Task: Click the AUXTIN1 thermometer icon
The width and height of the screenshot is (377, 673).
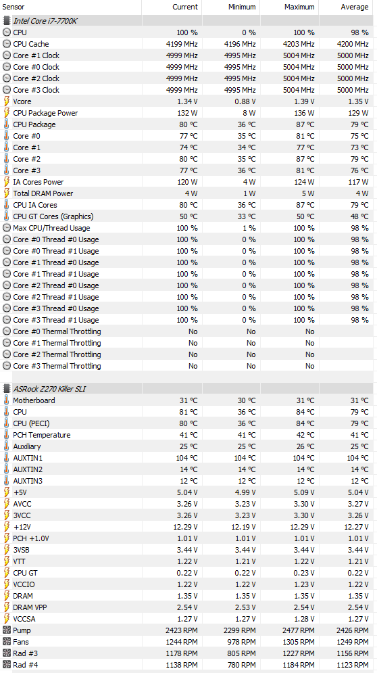Action: point(7,457)
